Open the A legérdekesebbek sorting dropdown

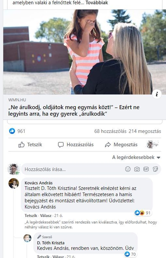pyautogui.click(x=136, y=157)
